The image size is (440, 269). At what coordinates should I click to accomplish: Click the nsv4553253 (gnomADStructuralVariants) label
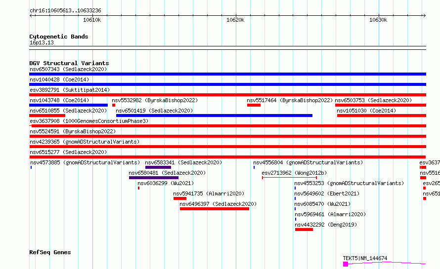point(349,183)
